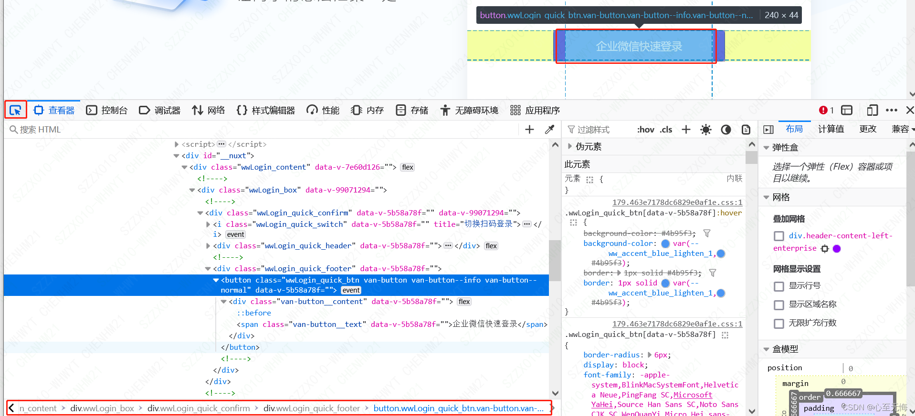Click the 企业微信快速登录 button on the page
This screenshot has height=416, width=915.
click(639, 46)
